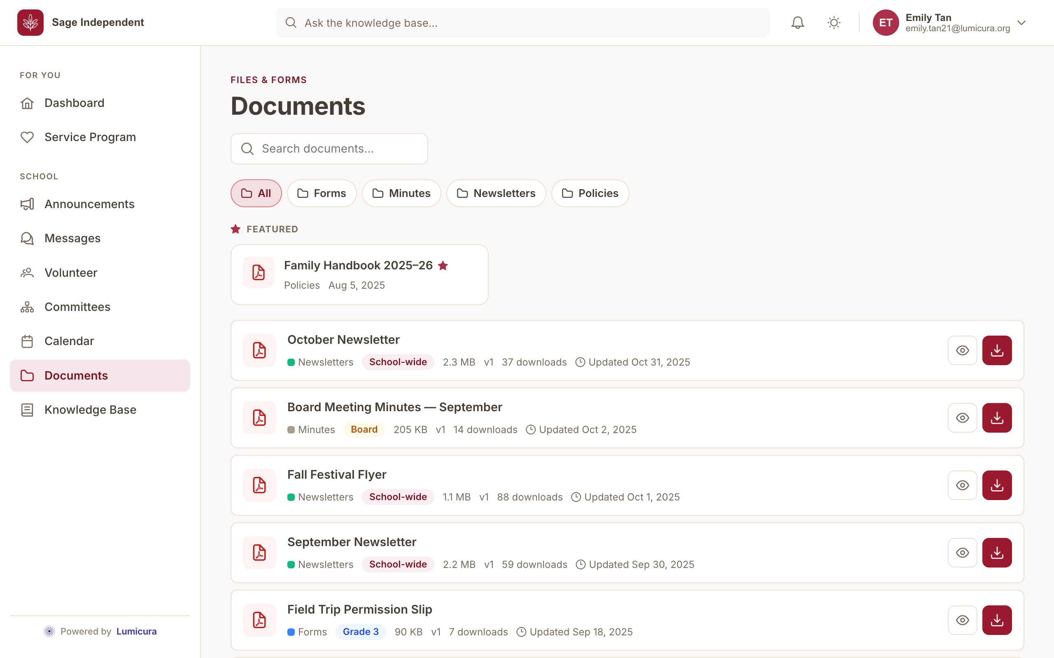Preview the Fall Festival Flyer
This screenshot has height=658, width=1054.
(x=963, y=485)
